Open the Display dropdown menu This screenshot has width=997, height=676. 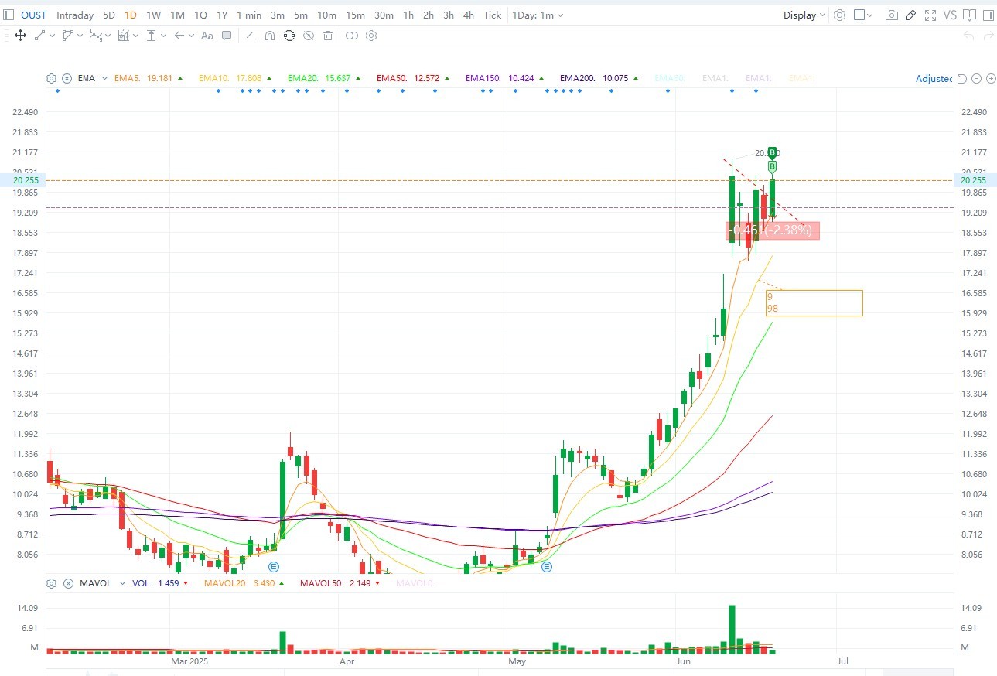(804, 15)
